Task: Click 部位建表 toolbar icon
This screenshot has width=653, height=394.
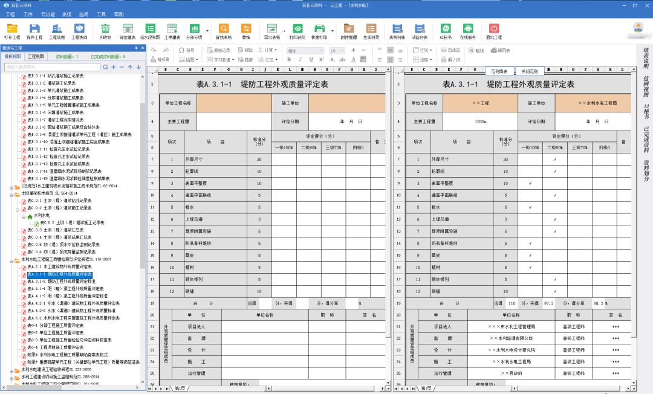Action: point(128,31)
